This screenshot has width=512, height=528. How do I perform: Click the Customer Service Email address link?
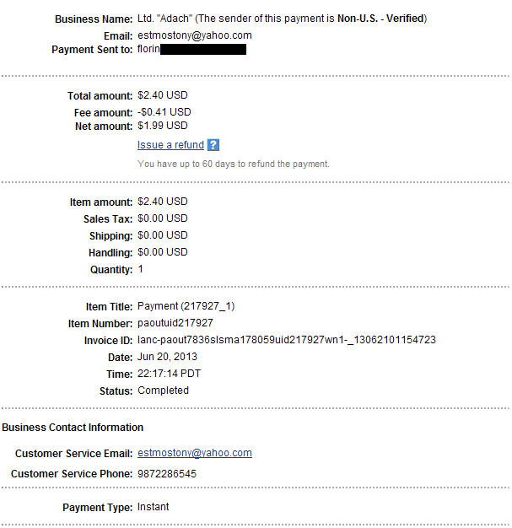pos(194,453)
